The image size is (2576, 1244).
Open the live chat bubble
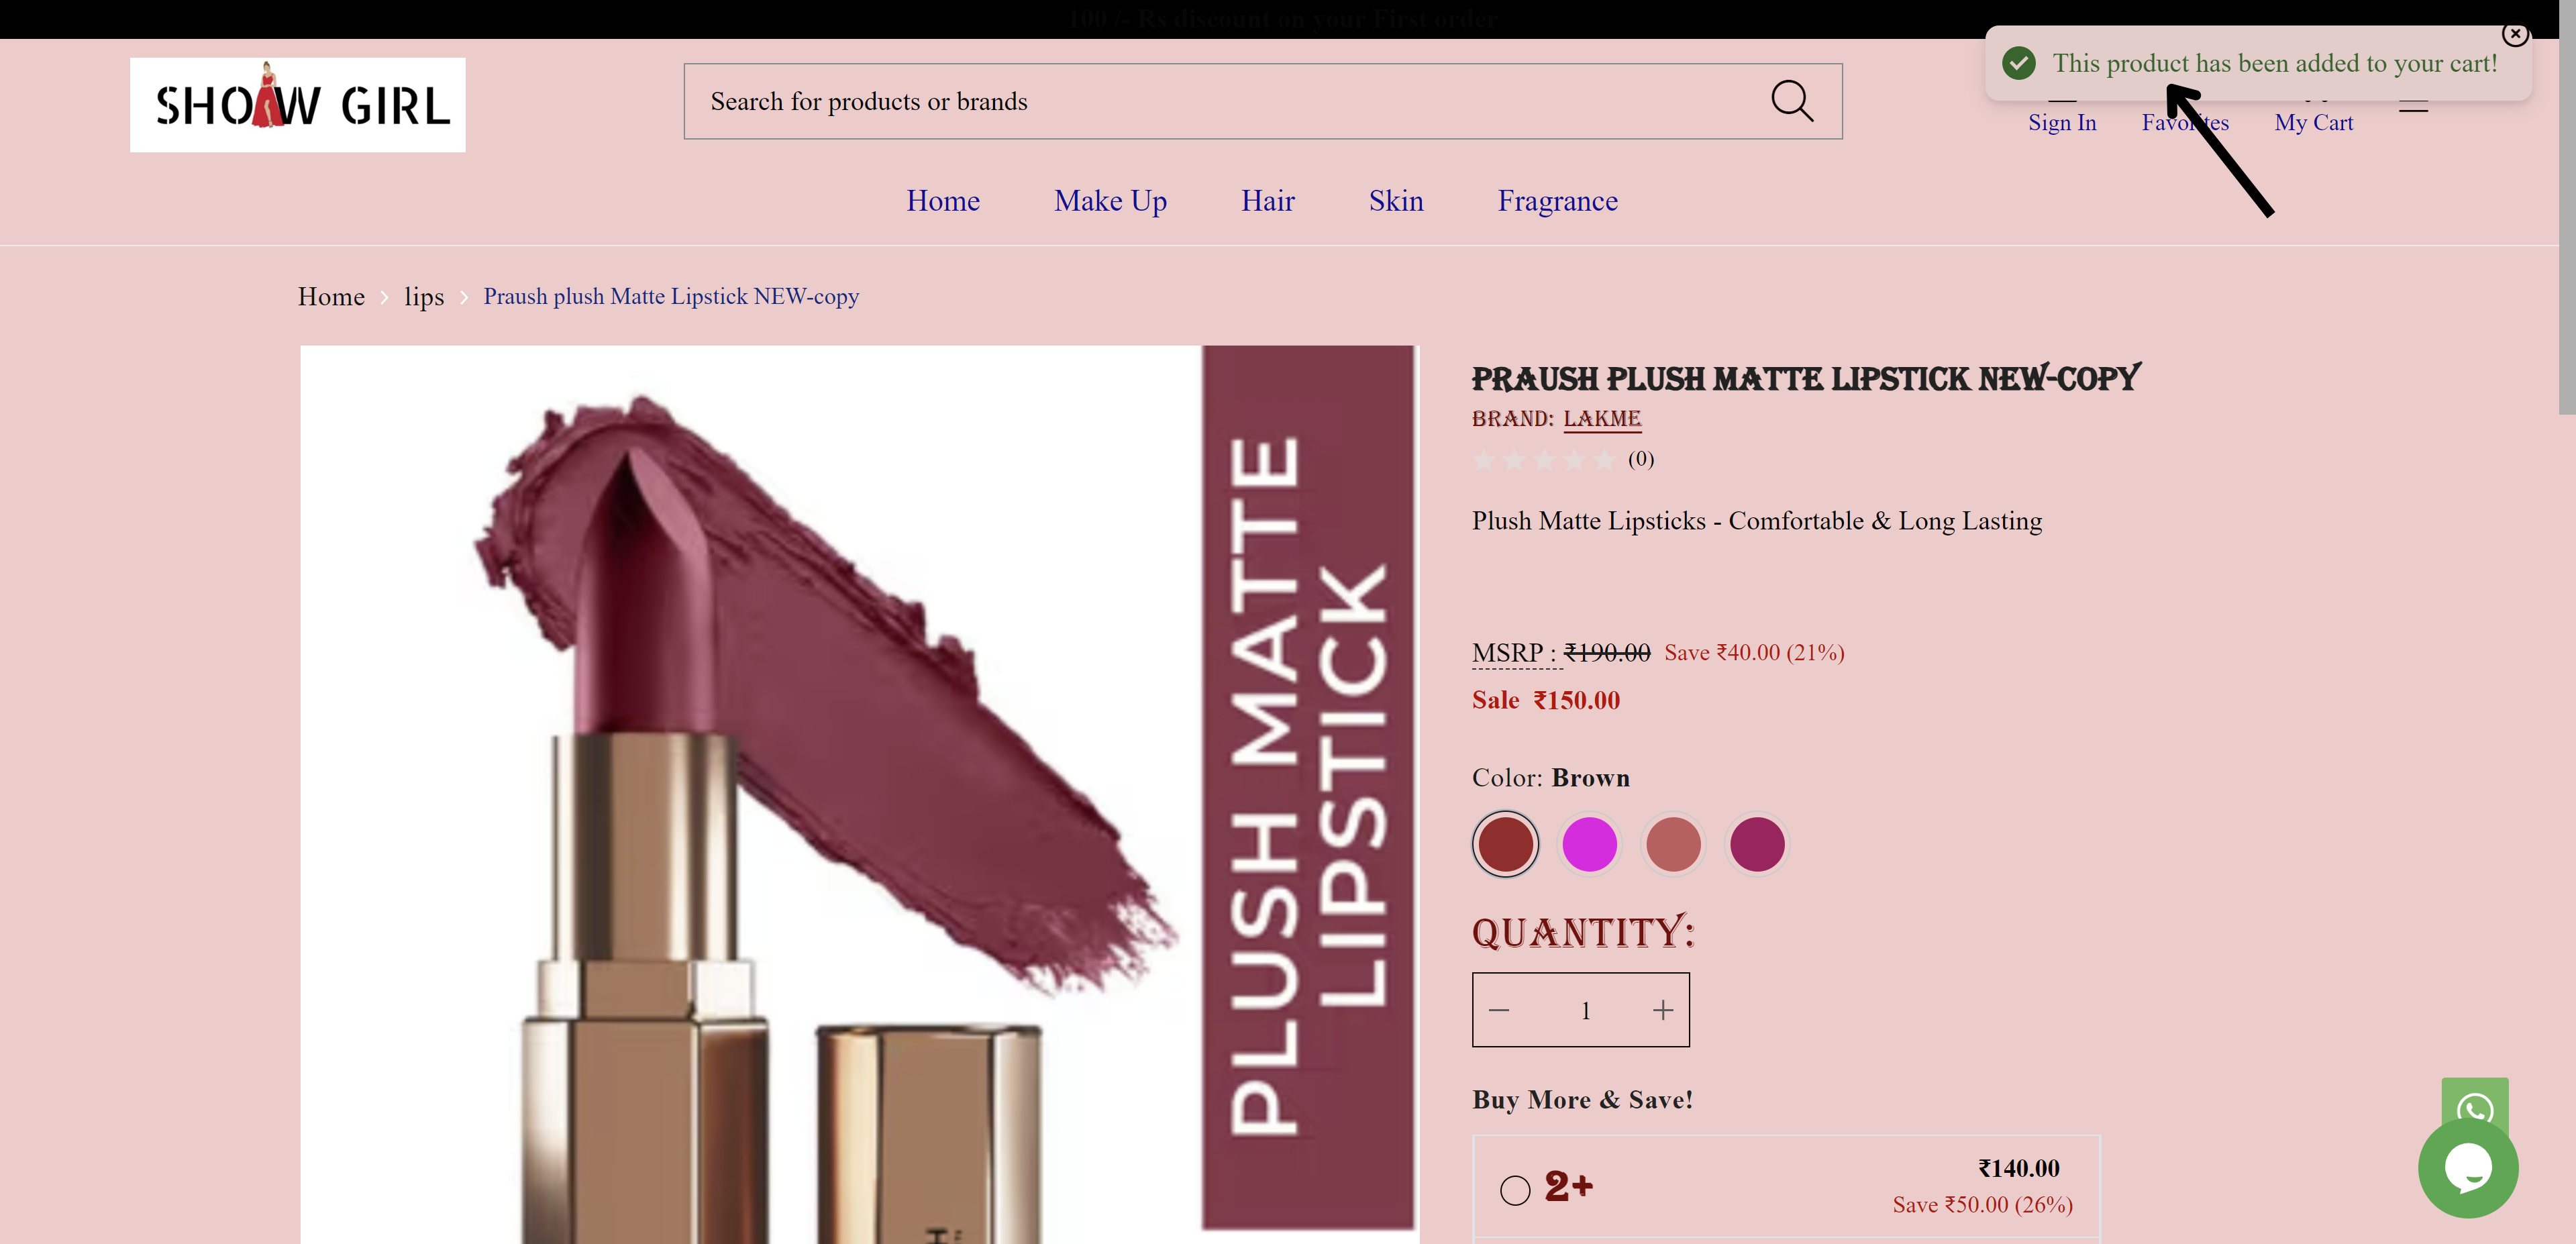coord(2467,1168)
